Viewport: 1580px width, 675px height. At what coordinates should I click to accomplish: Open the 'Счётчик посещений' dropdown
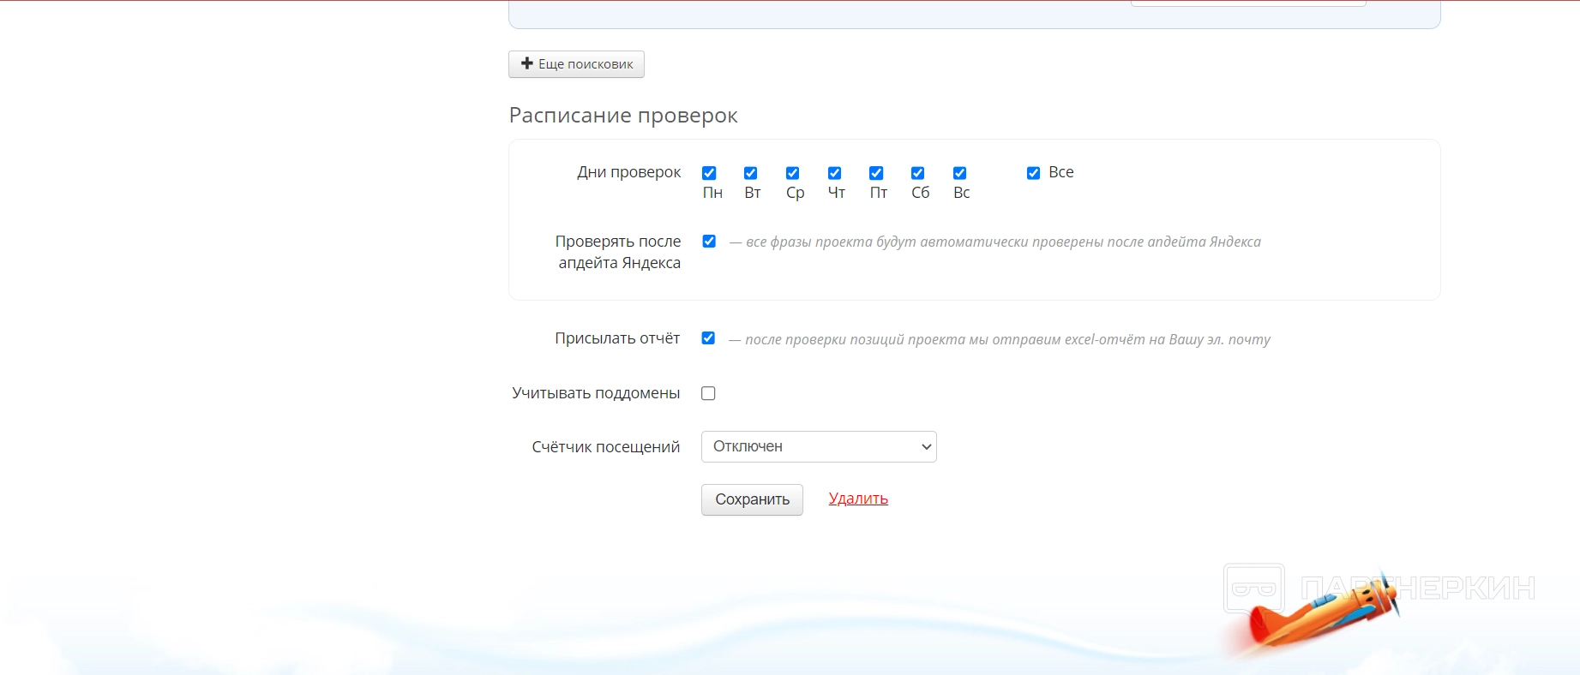click(x=819, y=446)
